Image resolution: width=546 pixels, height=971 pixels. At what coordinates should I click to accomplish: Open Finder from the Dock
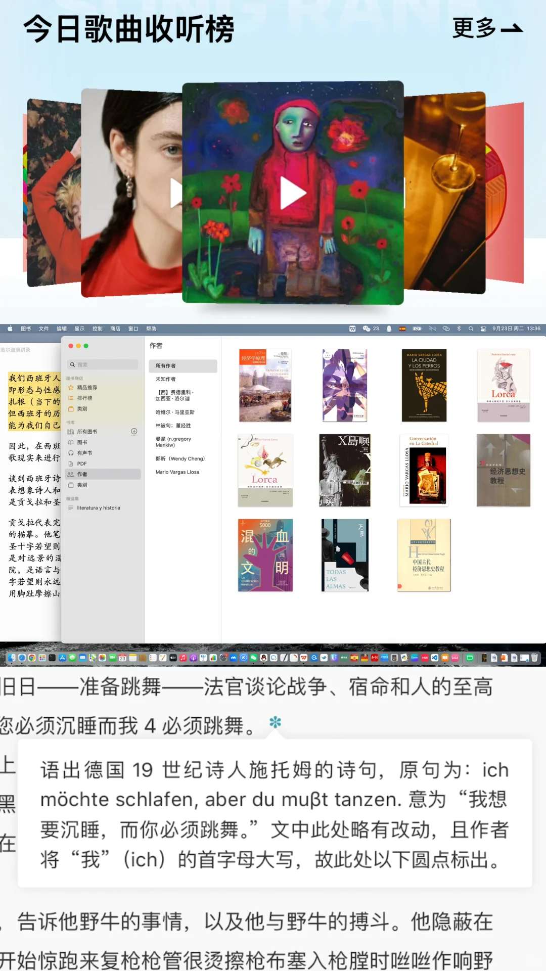pos(12,658)
